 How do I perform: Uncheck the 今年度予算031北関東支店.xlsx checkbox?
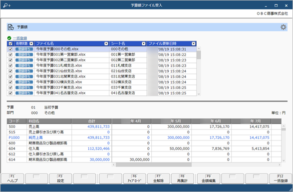tap(10, 76)
